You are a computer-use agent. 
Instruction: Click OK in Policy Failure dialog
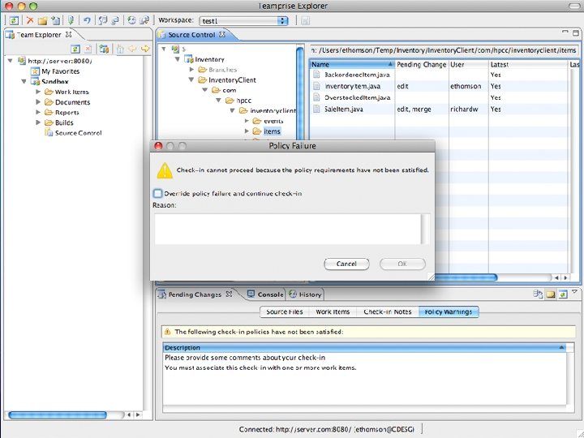point(402,264)
